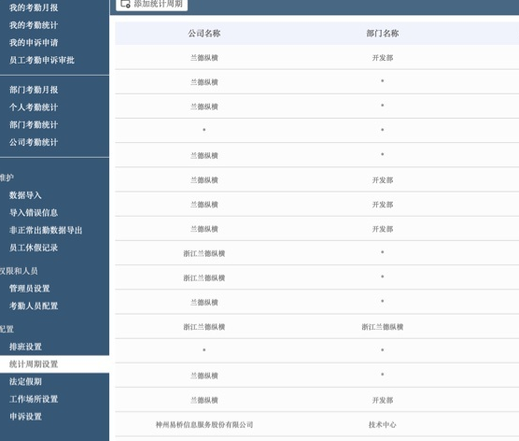
Task: Open 非正常出勤数据导出
Action: pyautogui.click(x=46, y=230)
